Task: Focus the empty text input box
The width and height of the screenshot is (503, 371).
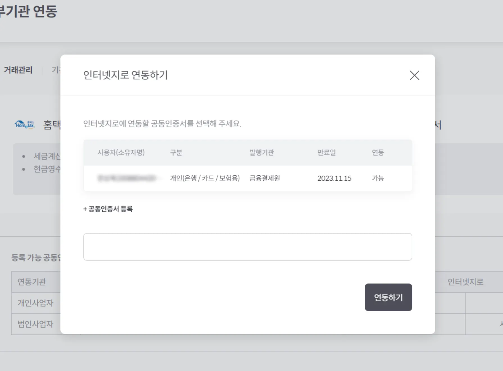Action: (247, 247)
